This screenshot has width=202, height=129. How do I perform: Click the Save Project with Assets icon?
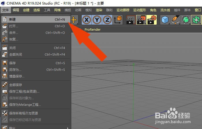(5, 91)
